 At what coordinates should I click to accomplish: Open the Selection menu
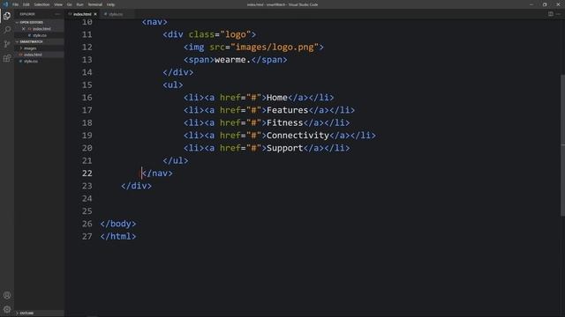point(41,4)
